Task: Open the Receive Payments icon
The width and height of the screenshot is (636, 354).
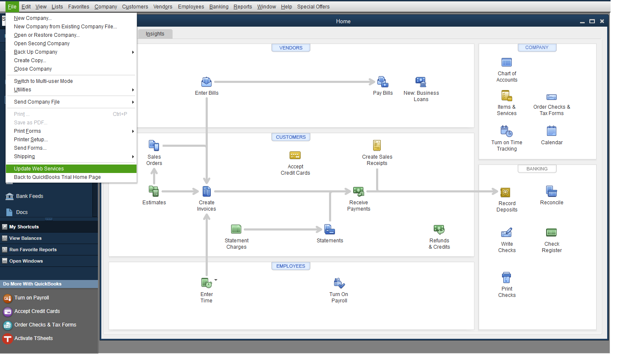Action: (359, 191)
